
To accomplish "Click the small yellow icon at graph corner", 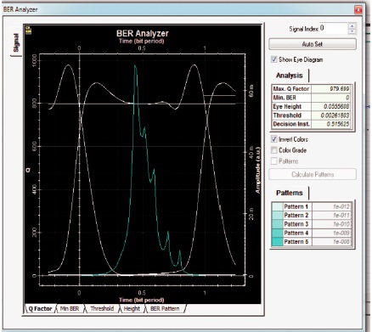I will coord(28,30).
